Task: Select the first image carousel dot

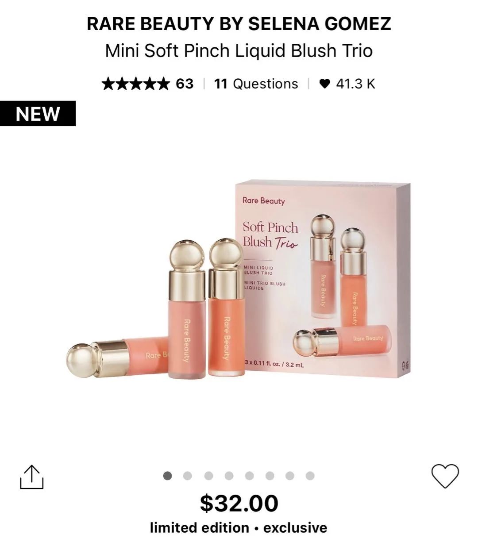Action: (167, 476)
